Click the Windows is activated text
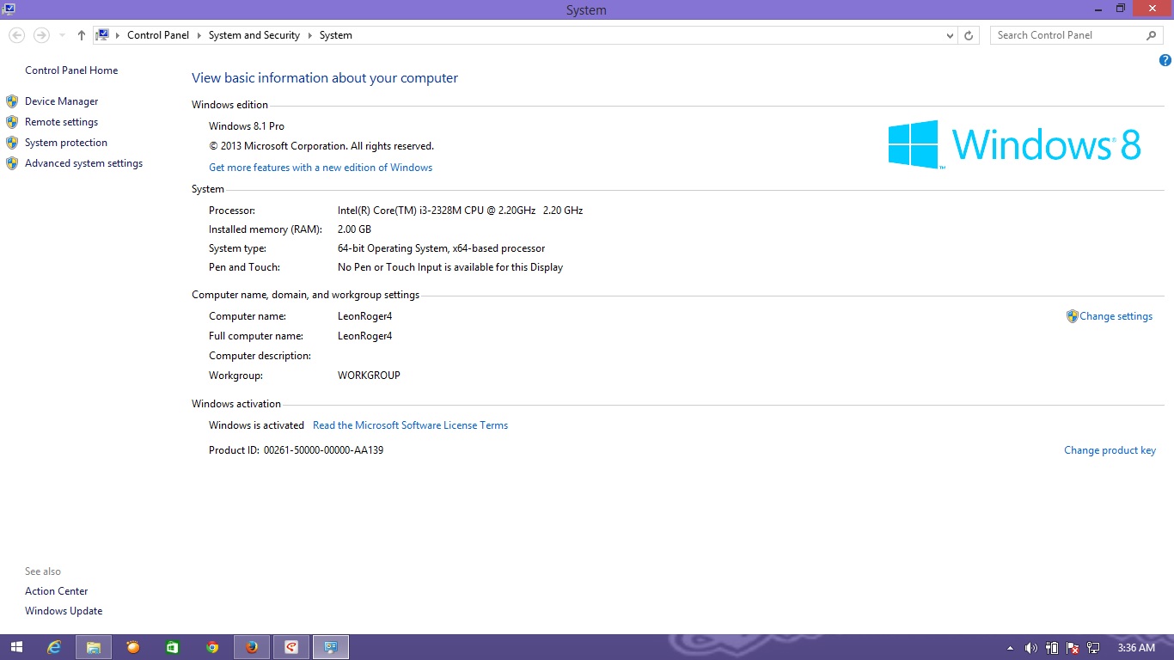This screenshot has width=1174, height=660. tap(256, 425)
